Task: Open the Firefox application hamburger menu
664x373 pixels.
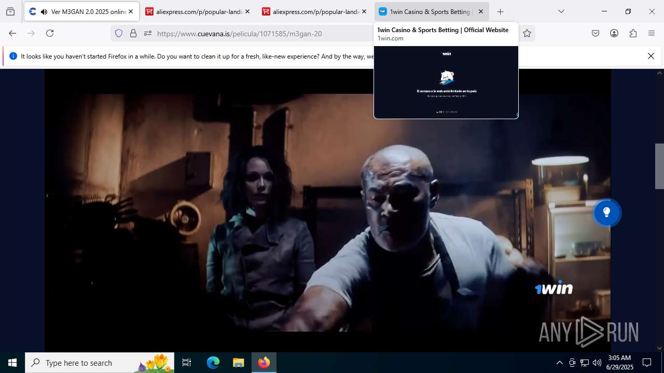Action: pyautogui.click(x=652, y=33)
